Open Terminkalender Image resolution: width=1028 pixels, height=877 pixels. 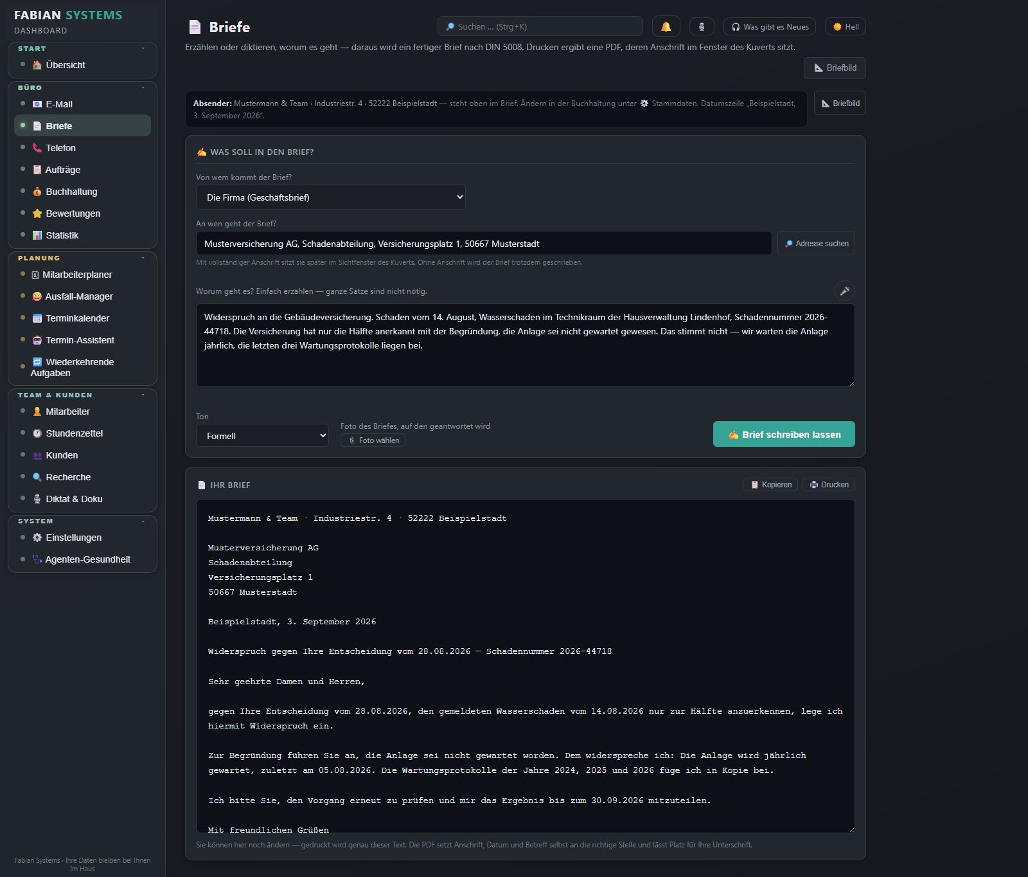pyautogui.click(x=82, y=318)
